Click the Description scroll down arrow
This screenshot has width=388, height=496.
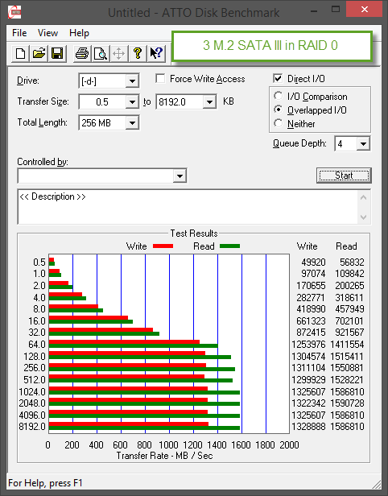point(363,217)
